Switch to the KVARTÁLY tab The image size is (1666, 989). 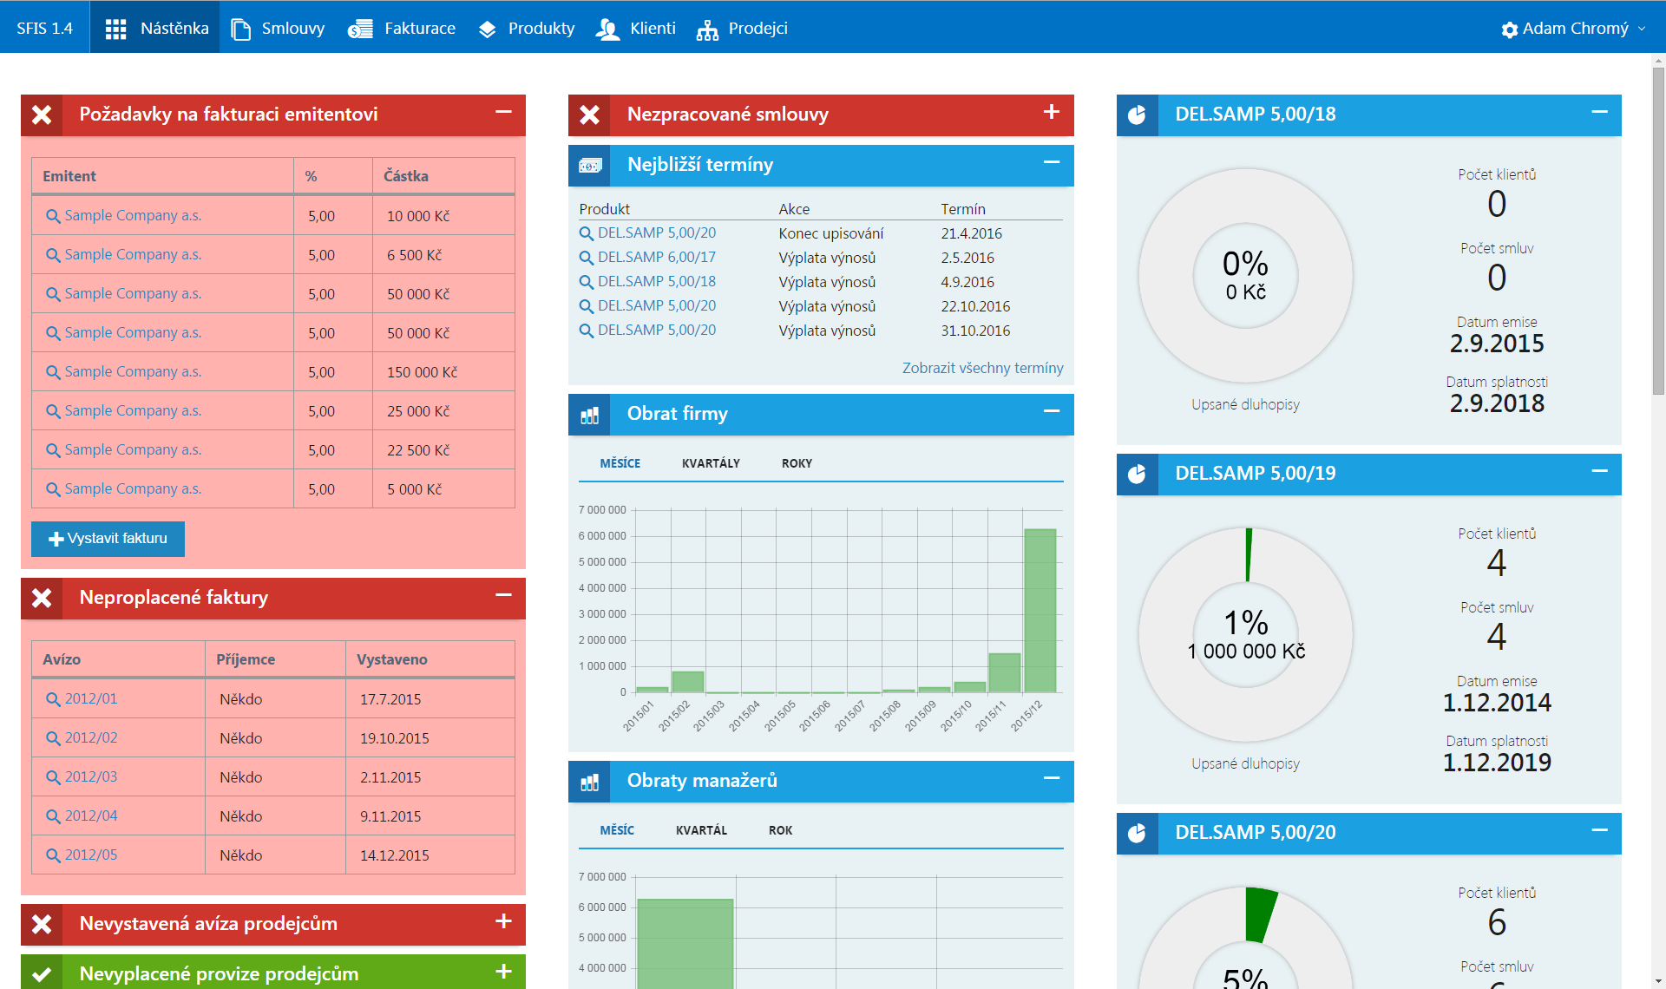(711, 463)
